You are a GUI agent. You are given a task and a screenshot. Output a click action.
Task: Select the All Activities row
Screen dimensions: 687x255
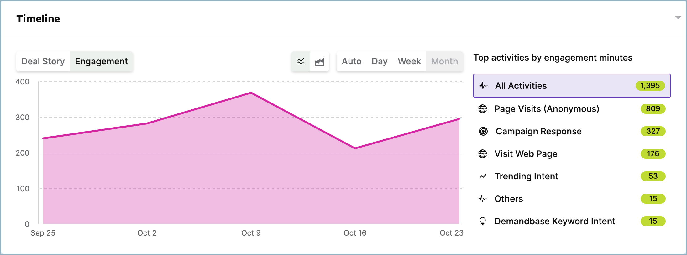(572, 86)
